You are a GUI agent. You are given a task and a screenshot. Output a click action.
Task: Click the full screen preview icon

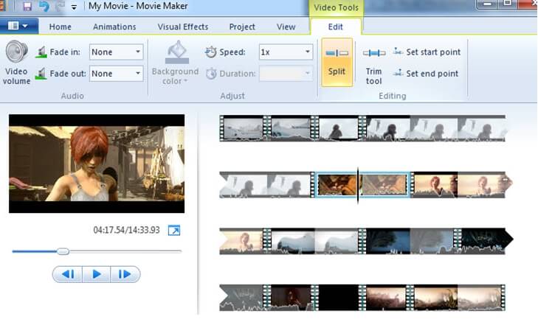[x=174, y=230]
